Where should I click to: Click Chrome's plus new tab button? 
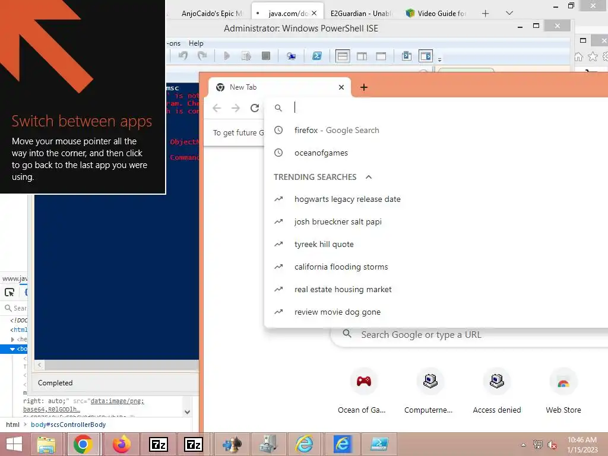tap(364, 87)
